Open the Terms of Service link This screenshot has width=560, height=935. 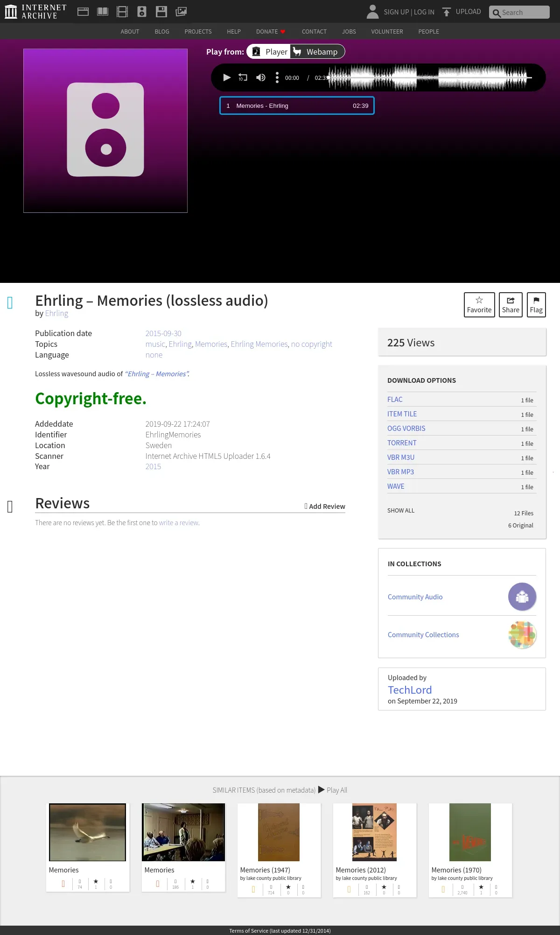pyautogui.click(x=280, y=931)
